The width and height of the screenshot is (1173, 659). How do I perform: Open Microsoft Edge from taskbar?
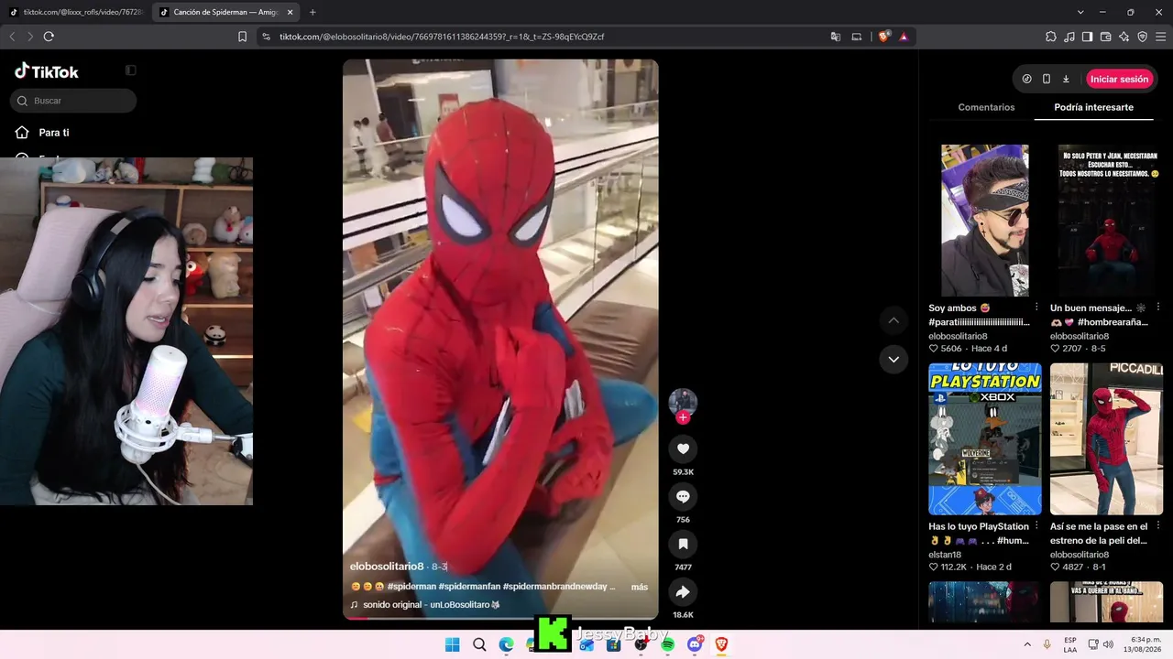tap(506, 644)
